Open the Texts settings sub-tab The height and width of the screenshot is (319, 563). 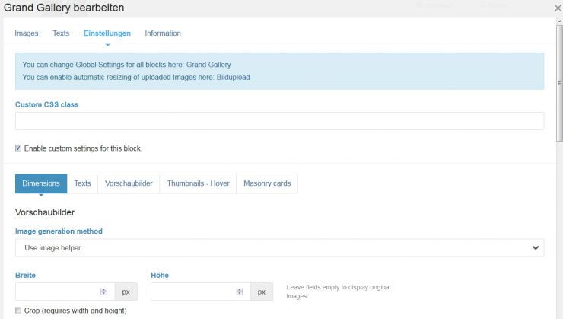coord(82,183)
